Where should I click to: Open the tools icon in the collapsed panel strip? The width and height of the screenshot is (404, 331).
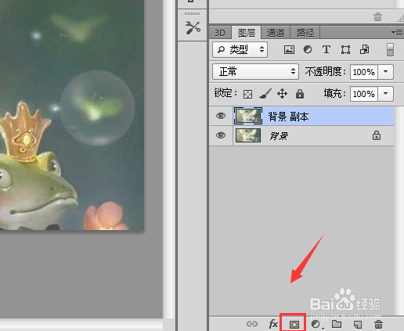193,27
